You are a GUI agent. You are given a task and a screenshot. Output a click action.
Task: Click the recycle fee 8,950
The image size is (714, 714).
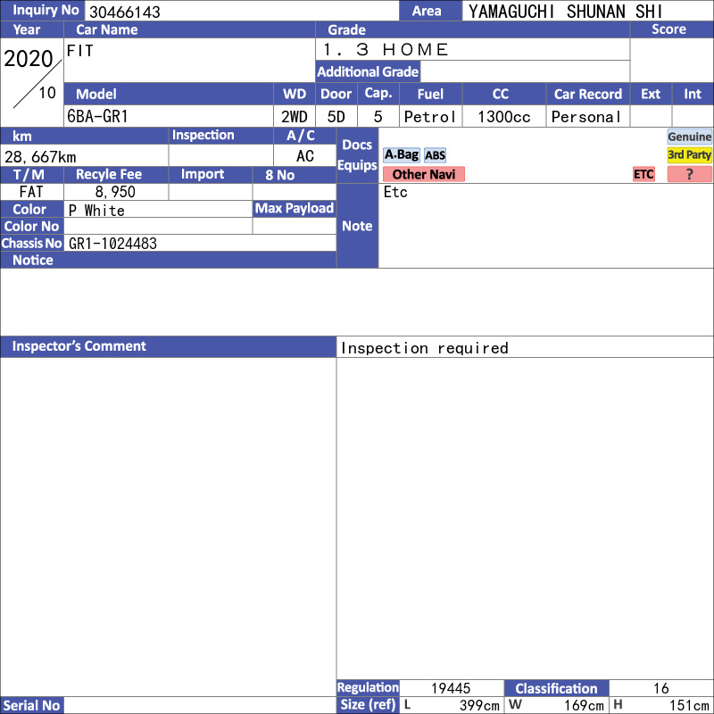115,192
